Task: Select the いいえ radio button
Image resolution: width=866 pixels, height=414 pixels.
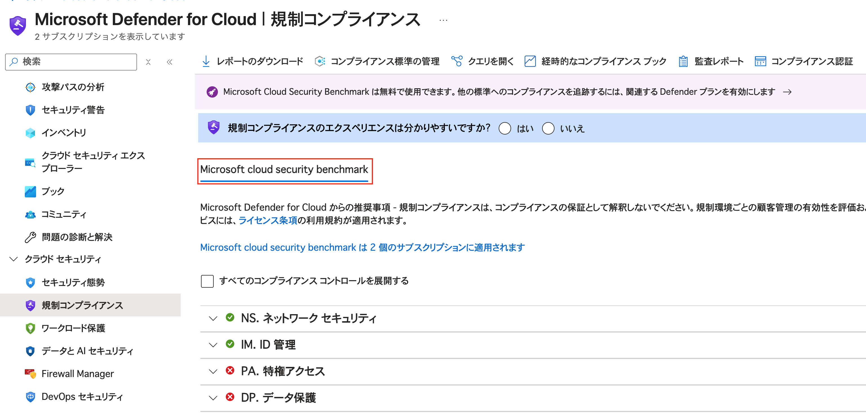Action: (548, 128)
